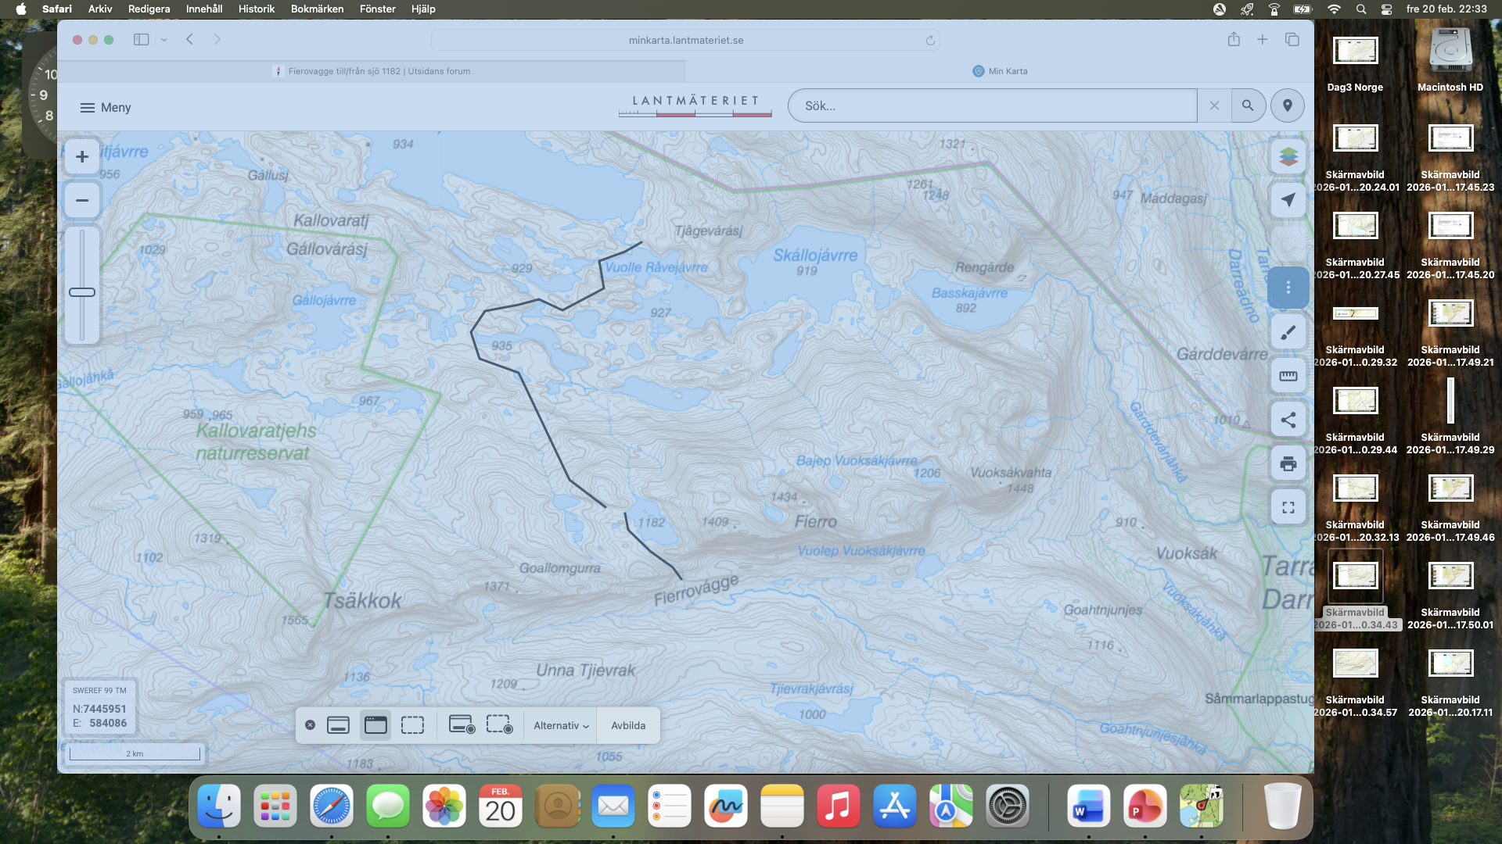Click the map zoom slider handle
This screenshot has width=1502, height=844.
point(82,292)
